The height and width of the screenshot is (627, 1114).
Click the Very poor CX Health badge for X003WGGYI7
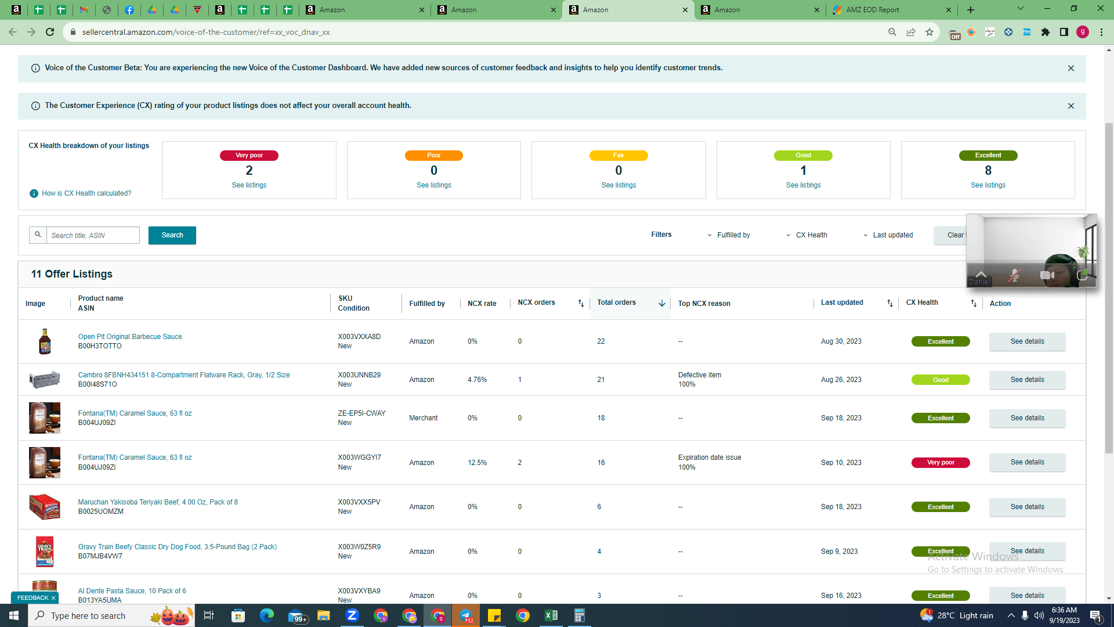point(941,463)
